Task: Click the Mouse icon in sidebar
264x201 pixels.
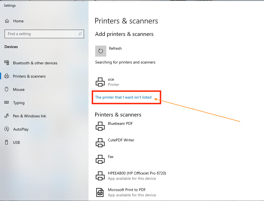Action: point(7,89)
